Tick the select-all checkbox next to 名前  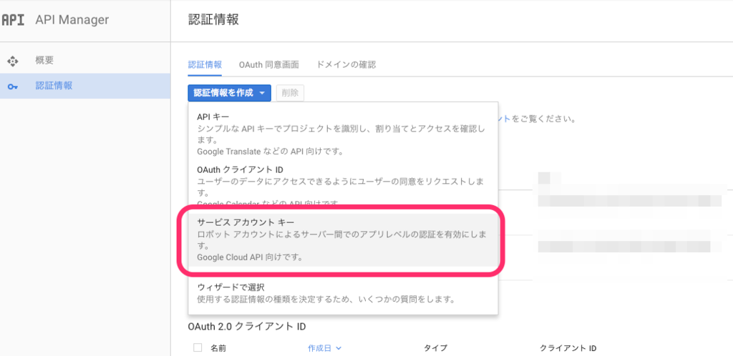(198, 347)
